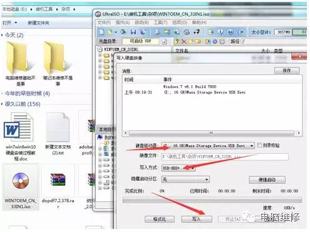Viewport: 310px width, 232px height.
Task: Click the Rename icon in ISO toolbar
Action: [197, 41]
